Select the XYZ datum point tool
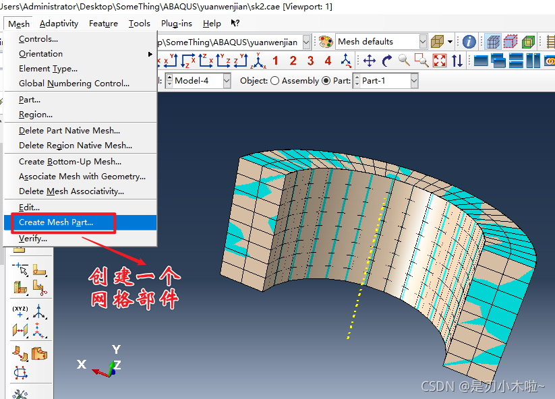Screen dimensions: 555x399 click(x=20, y=312)
